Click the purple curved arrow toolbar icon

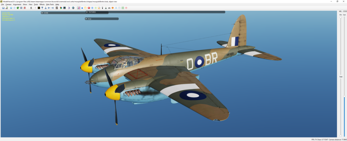coord(69,8)
